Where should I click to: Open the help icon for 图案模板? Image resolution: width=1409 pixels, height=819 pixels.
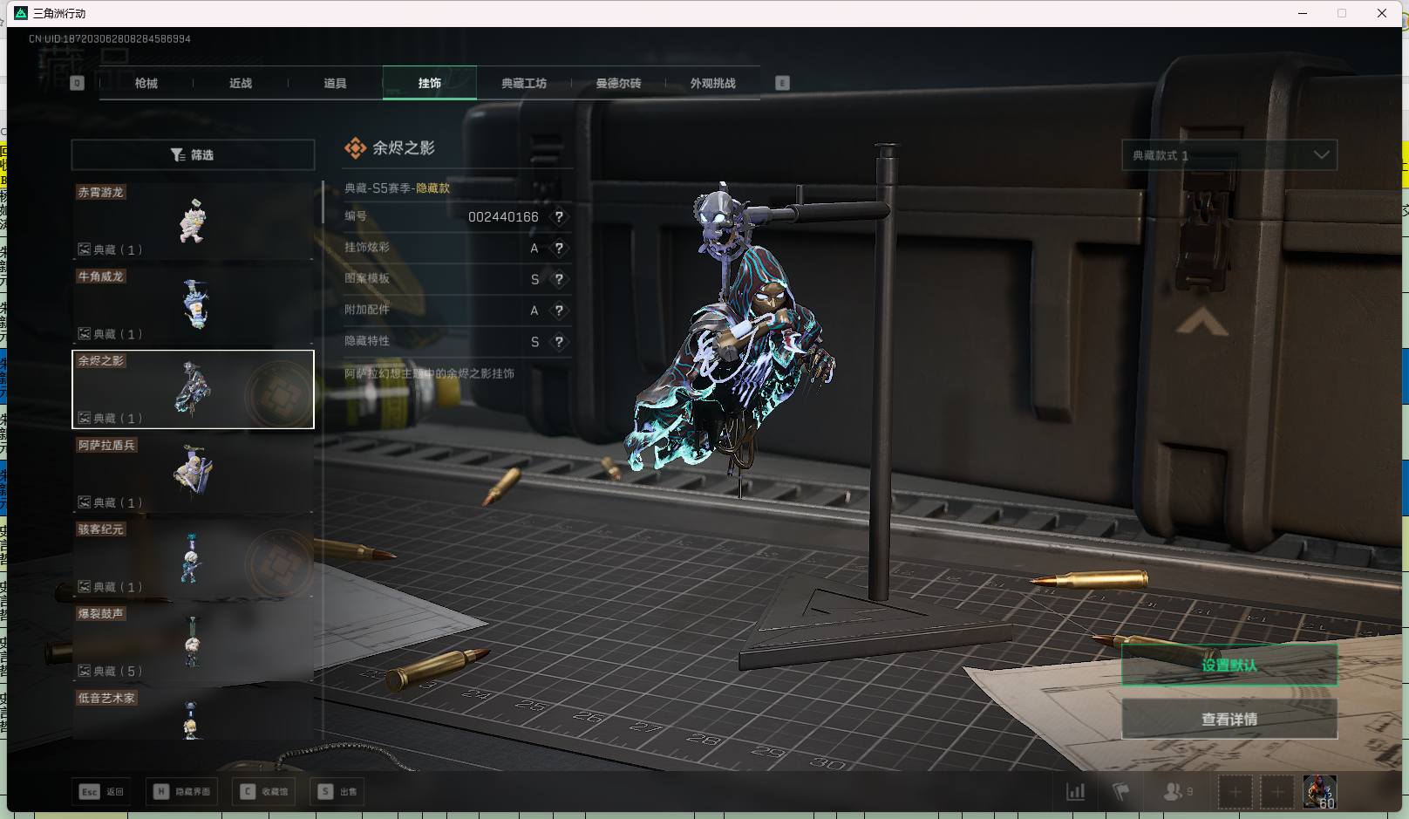(559, 280)
